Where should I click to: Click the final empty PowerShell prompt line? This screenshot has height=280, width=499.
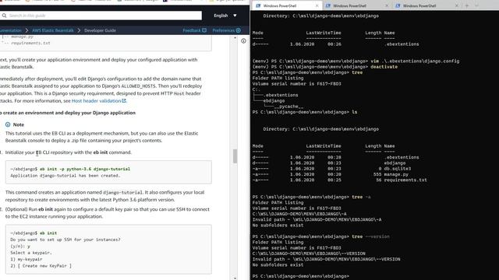tap(301, 277)
